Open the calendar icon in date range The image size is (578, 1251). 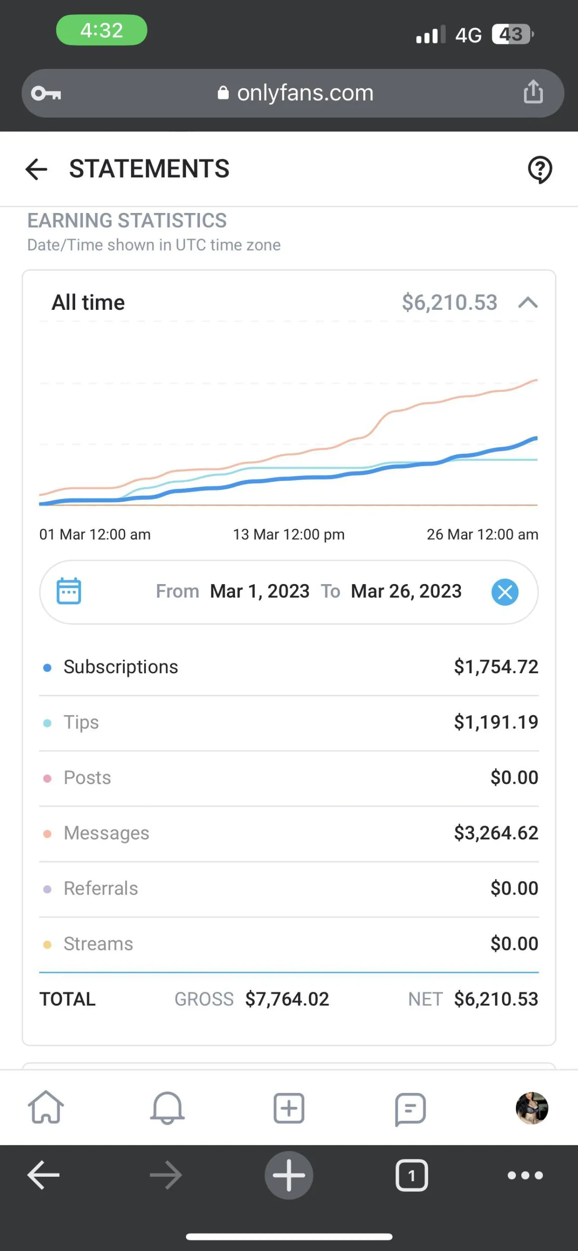click(69, 591)
